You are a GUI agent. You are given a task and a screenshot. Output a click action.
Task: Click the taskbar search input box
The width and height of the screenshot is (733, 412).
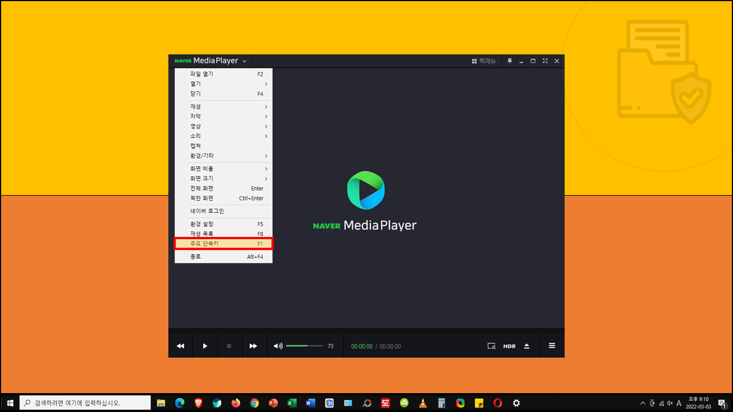click(x=85, y=403)
